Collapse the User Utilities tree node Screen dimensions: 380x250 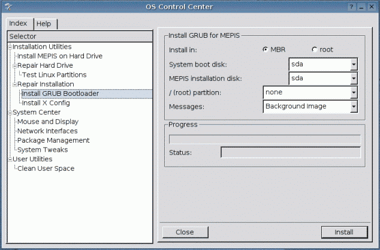(x=10, y=159)
